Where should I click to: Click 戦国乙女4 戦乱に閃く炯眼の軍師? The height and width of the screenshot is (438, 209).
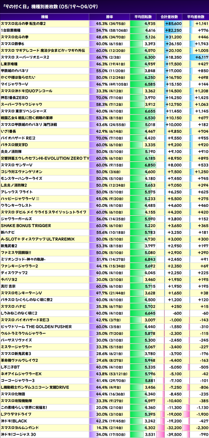coord(27,119)
